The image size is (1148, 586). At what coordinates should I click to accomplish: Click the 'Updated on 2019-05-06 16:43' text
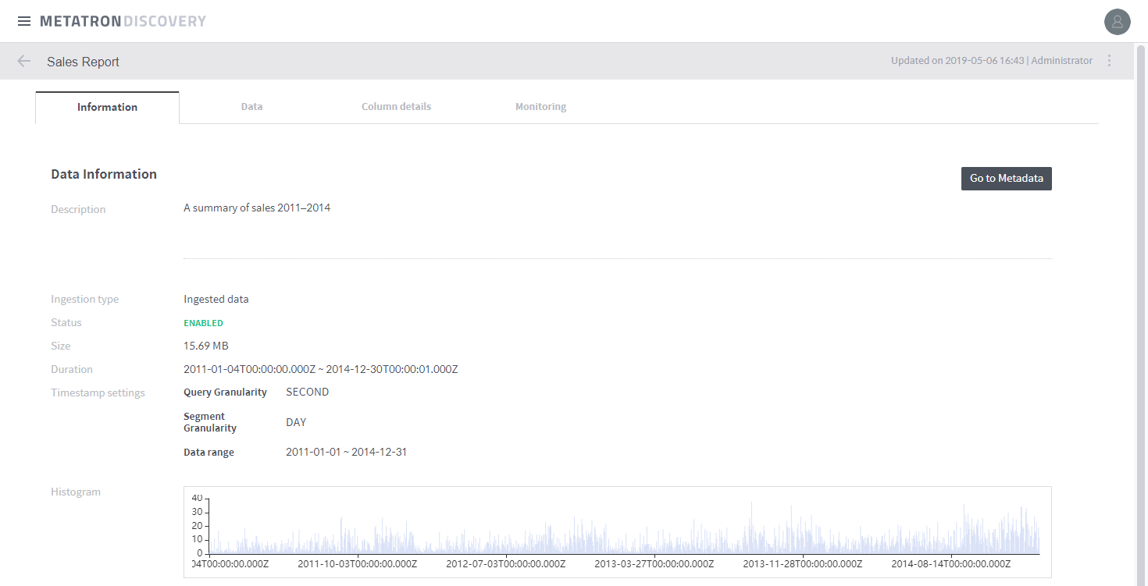pyautogui.click(x=957, y=61)
